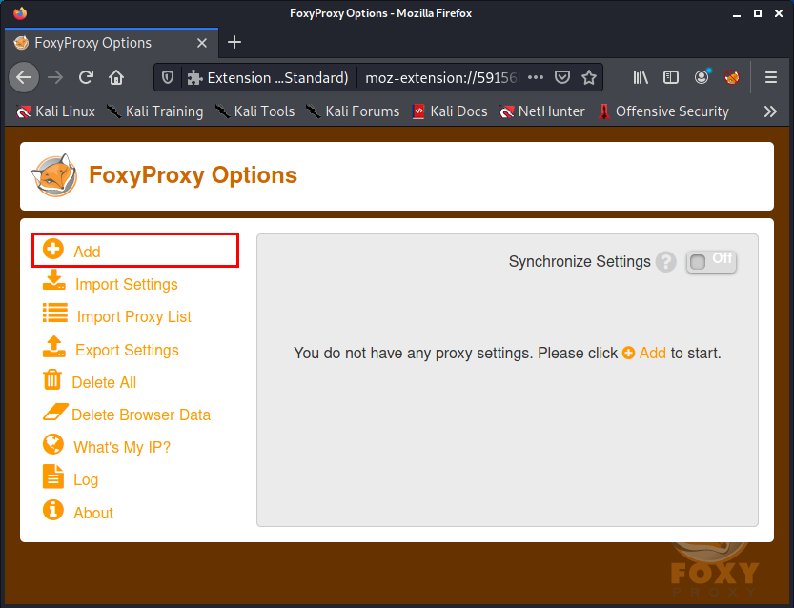Open Firefox account avatar icon
The image size is (794, 608).
coord(702,77)
